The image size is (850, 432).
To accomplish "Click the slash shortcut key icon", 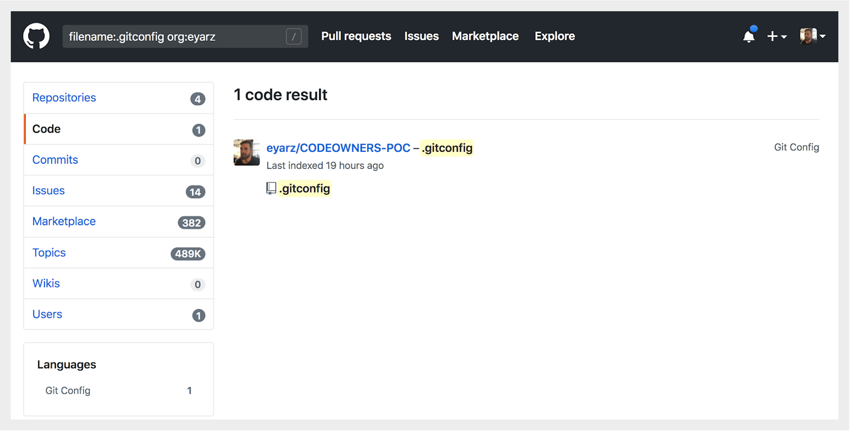I will coord(294,37).
